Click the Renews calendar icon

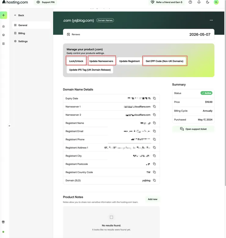click(x=68, y=34)
